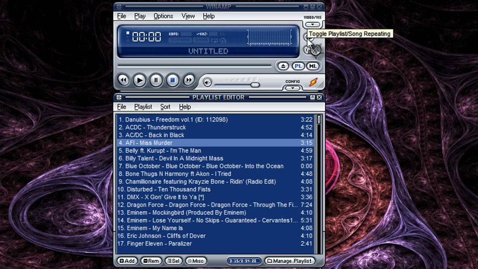Select Eminem - My Name Is track

(215, 228)
